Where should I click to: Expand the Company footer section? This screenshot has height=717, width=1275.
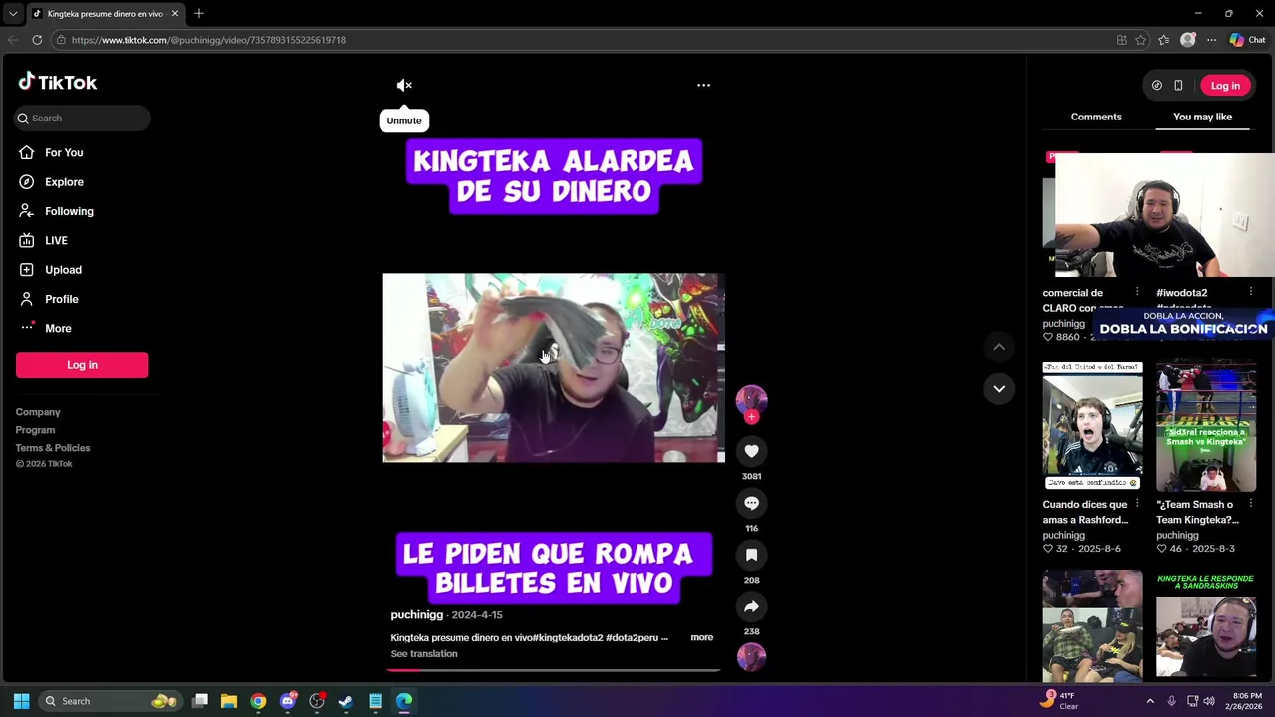pyautogui.click(x=38, y=412)
